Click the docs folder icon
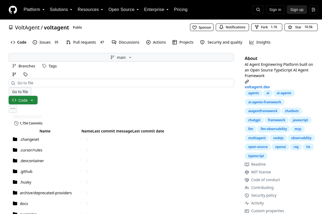 tap(15, 203)
